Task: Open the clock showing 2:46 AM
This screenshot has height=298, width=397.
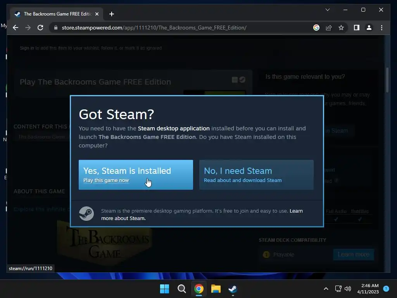Action: 368,289
